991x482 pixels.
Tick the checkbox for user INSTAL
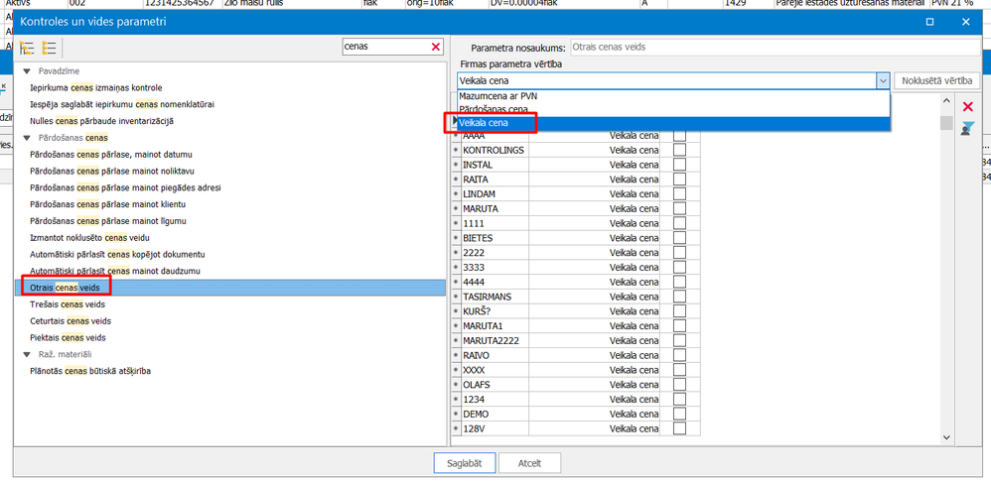click(679, 165)
